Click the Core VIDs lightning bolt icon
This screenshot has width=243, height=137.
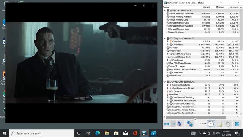click(x=170, y=41)
